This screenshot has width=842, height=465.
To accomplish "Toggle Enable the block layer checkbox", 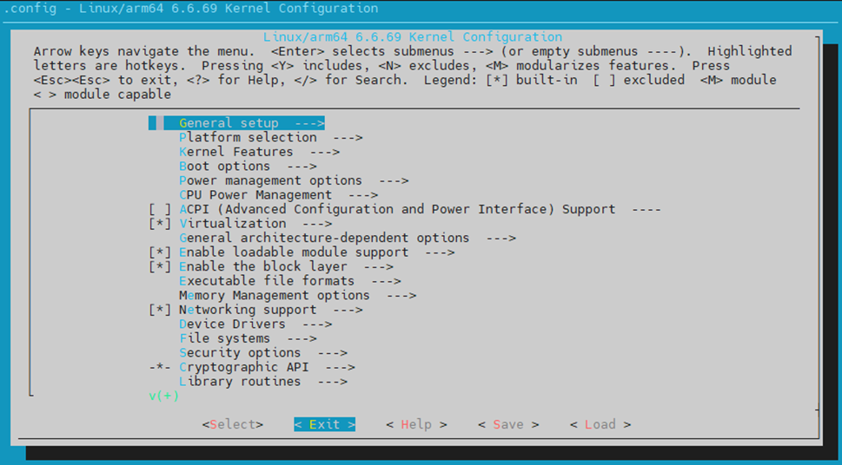I will point(160,267).
